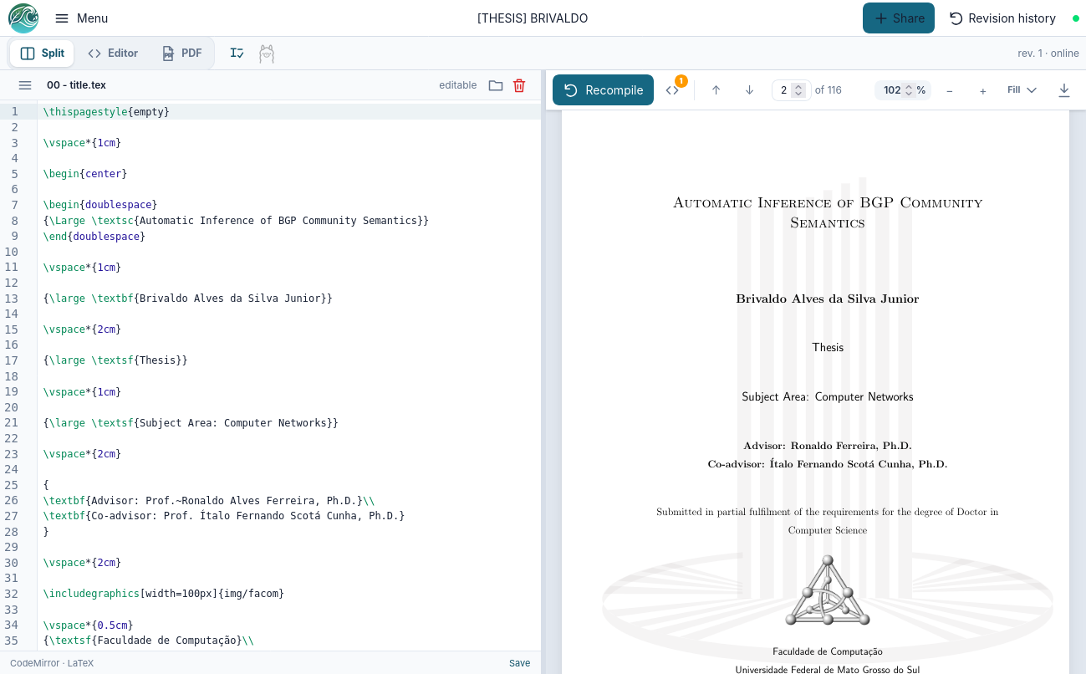Switch to Editor-only view
Screen dimensions: 1086x674
[113, 53]
